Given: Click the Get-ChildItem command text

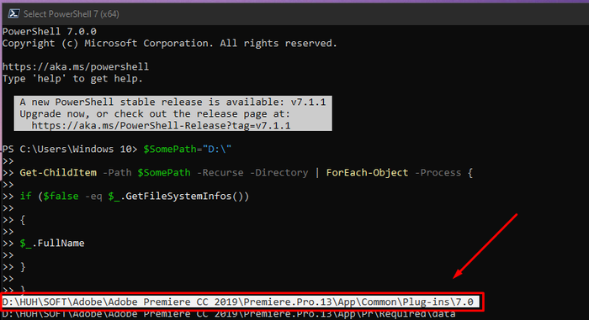Looking at the screenshot, I should click(58, 172).
